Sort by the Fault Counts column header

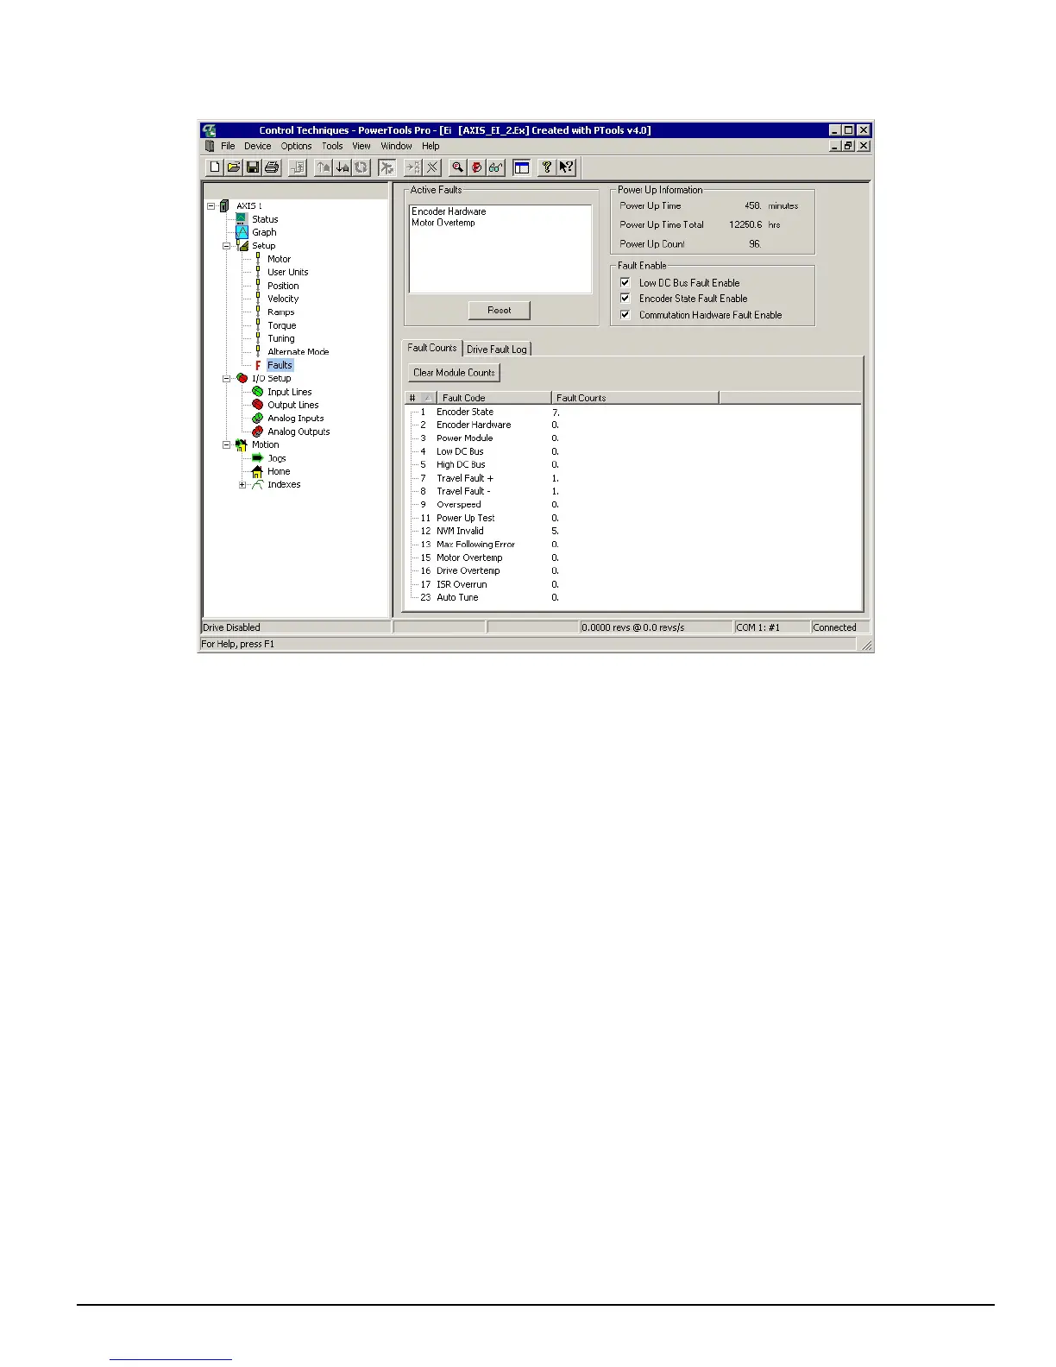coord(634,398)
